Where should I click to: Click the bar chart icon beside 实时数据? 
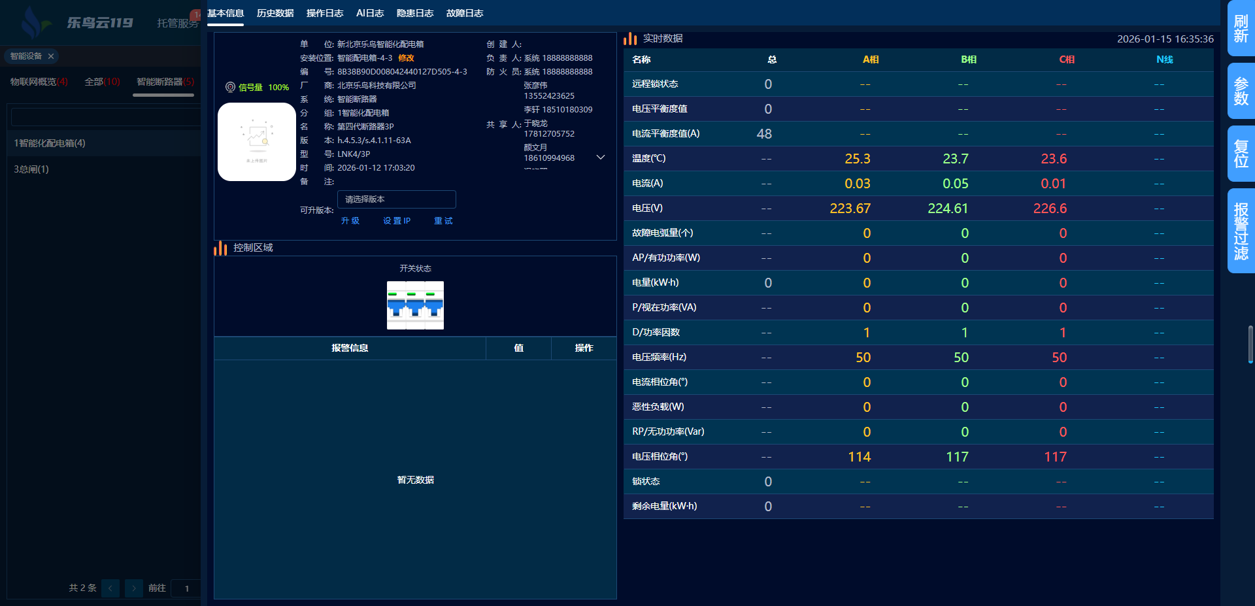tap(630, 39)
